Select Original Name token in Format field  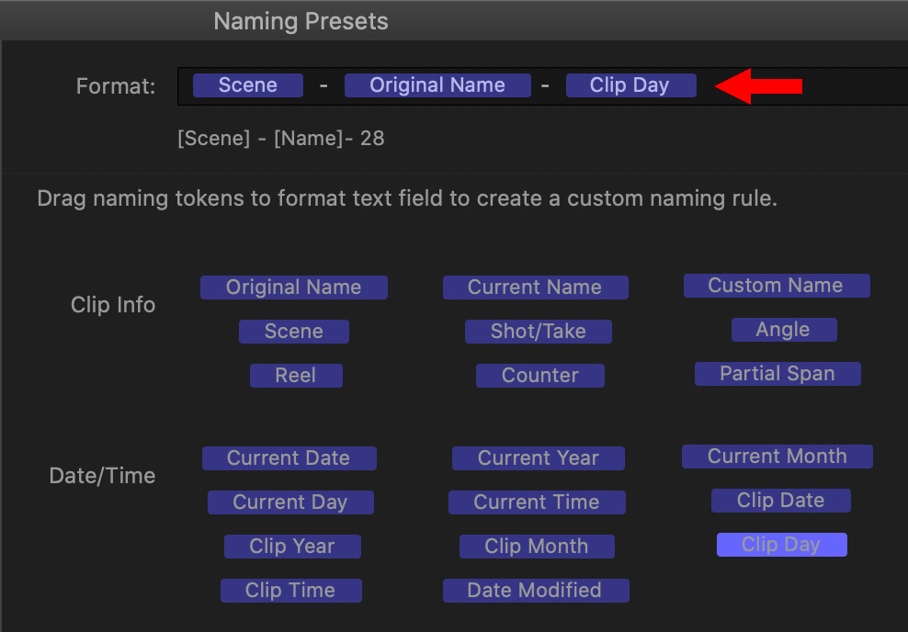[437, 85]
